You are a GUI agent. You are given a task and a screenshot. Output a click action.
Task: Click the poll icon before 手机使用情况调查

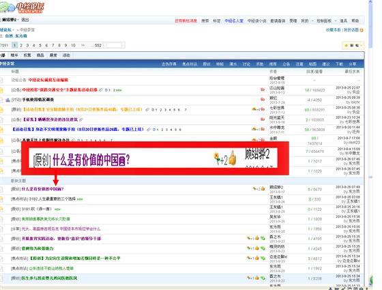pyautogui.click(x=8, y=100)
